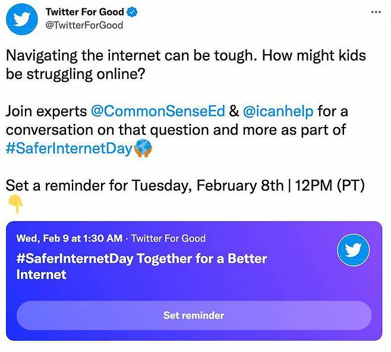Click the Wed, Feb 9 at 1:30 AM date

click(x=69, y=239)
